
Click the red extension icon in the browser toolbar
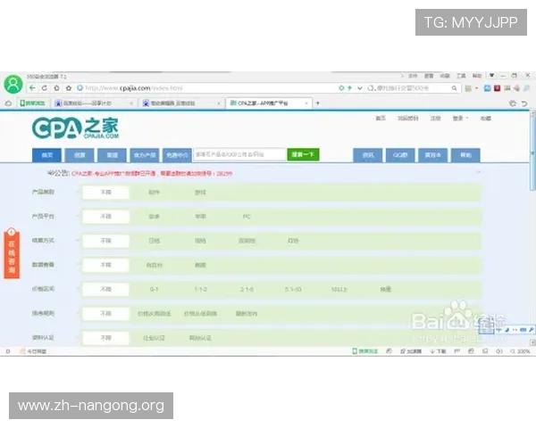497,88
